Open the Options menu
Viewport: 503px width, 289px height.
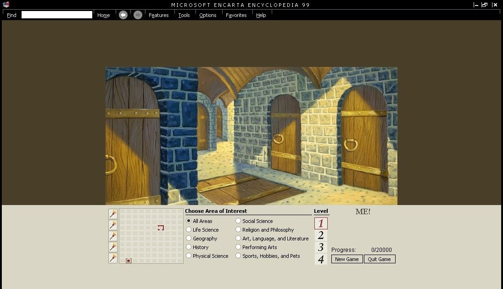click(x=207, y=15)
